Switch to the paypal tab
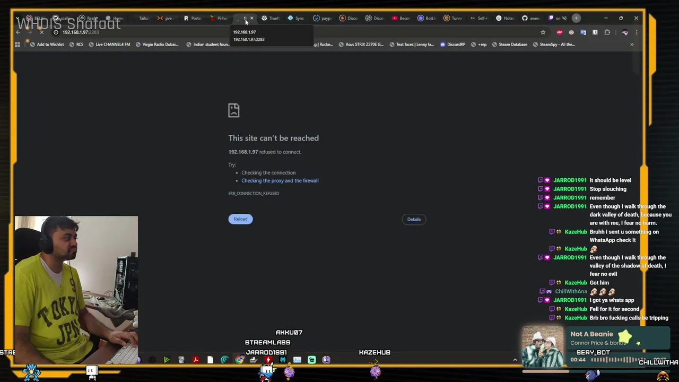 pos(323,18)
